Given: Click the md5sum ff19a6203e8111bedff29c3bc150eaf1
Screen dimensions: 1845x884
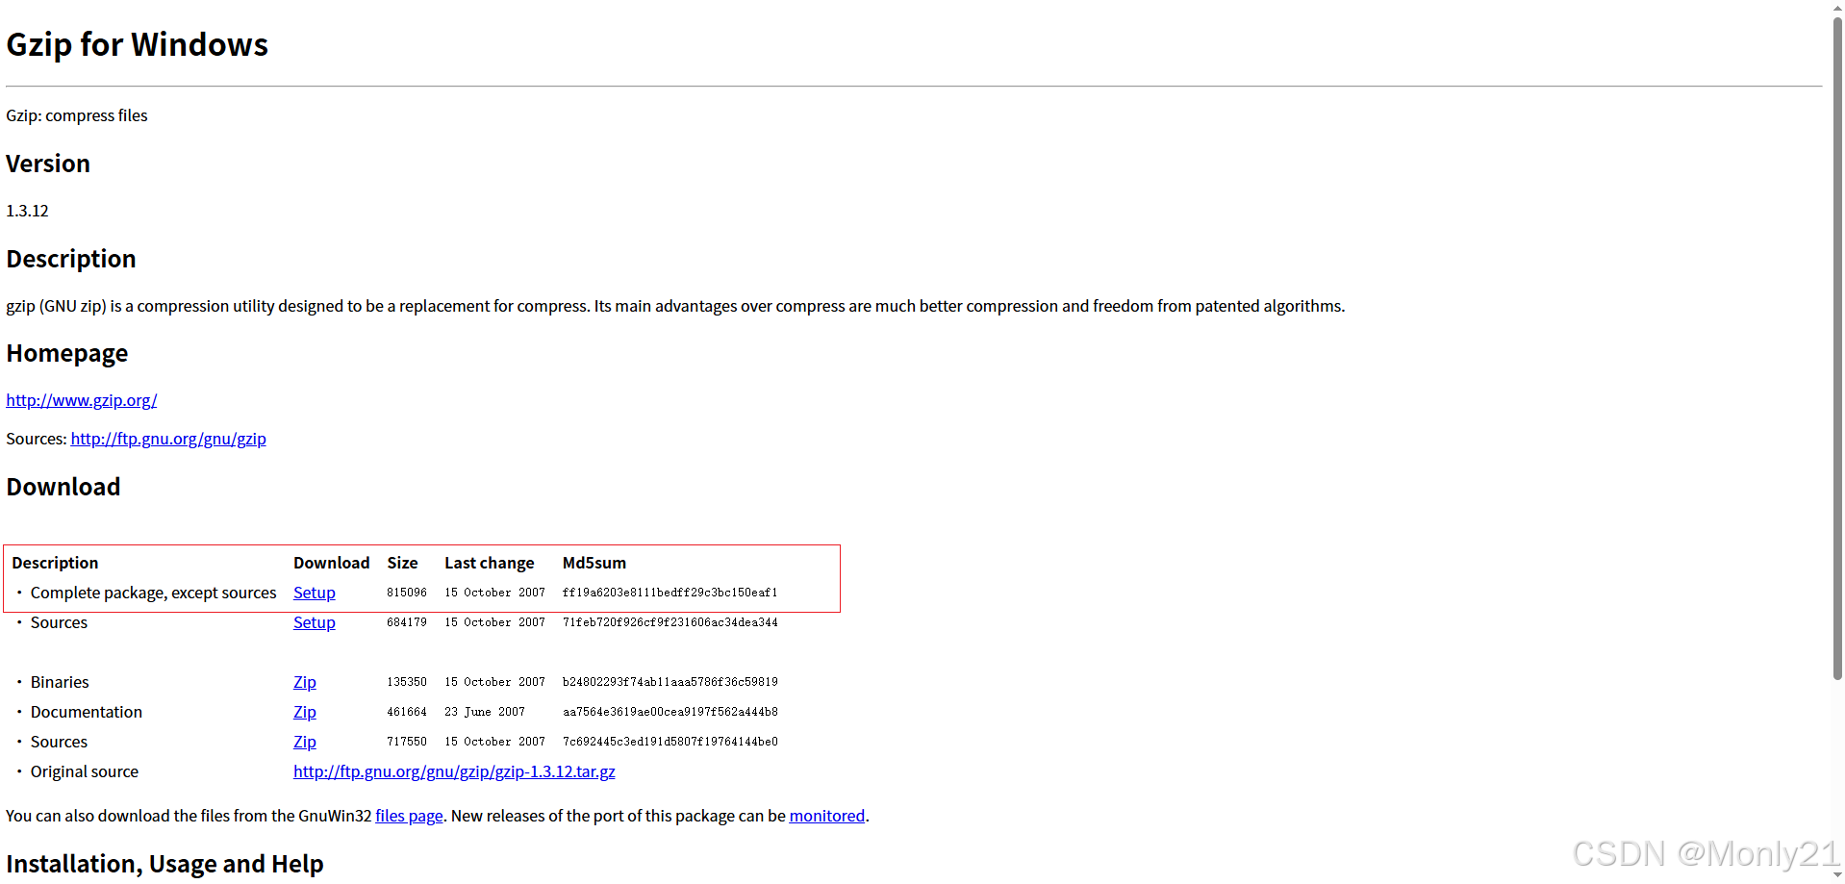Looking at the screenshot, I should click(x=670, y=593).
